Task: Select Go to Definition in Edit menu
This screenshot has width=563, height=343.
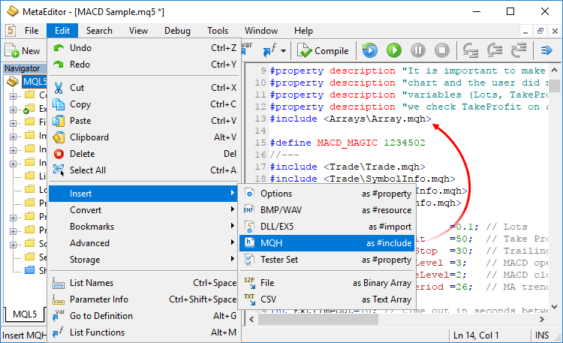Action: tap(101, 316)
